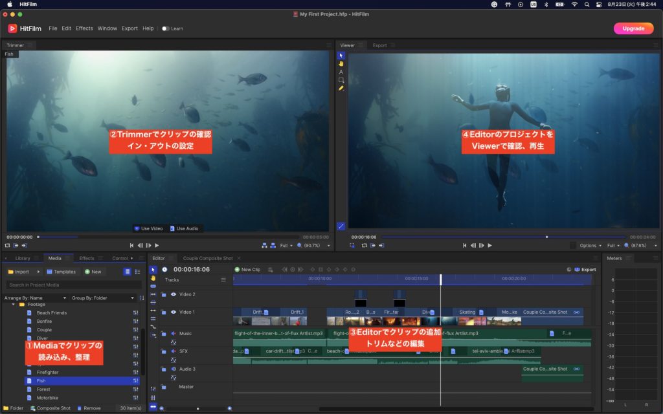This screenshot has width=663, height=414.
Task: Hide the Video 2 track
Action: [x=173, y=294]
